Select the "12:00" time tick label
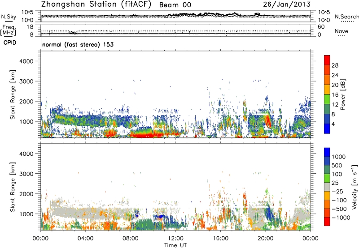359x248 pixels. tap(175, 239)
